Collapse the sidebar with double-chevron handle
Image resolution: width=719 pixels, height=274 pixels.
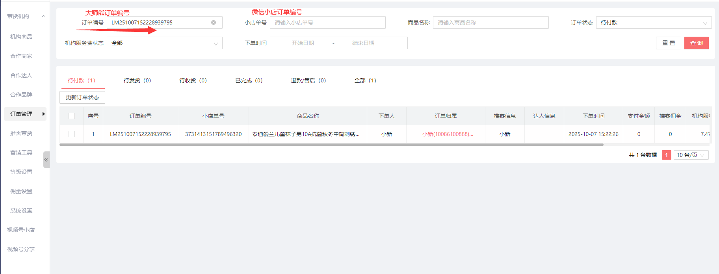[x=46, y=160]
